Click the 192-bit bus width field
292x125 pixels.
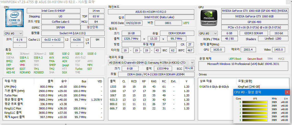coord(278,33)
